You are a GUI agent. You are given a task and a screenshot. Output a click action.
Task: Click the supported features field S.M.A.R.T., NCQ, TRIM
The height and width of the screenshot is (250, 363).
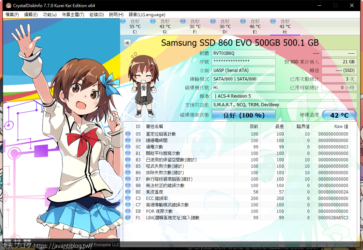pyautogui.click(x=284, y=105)
